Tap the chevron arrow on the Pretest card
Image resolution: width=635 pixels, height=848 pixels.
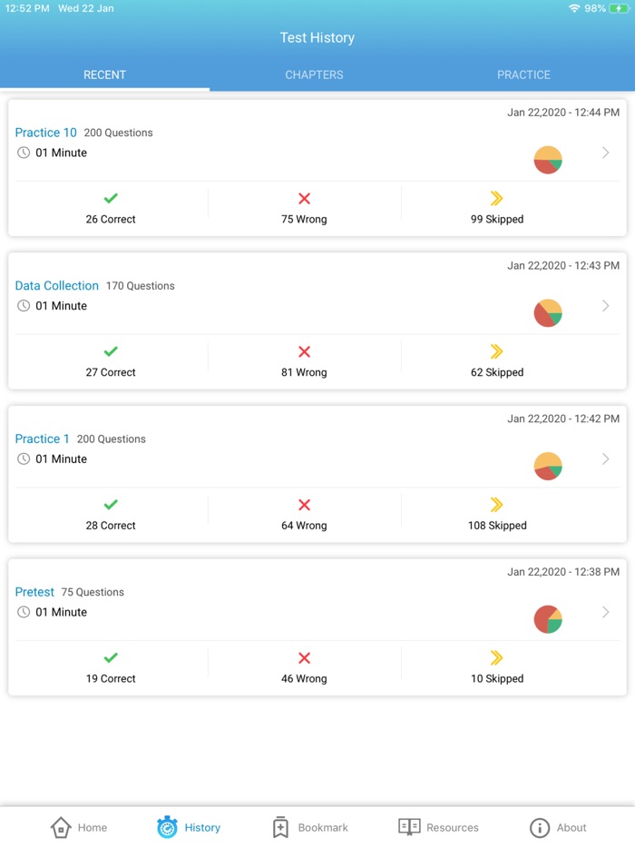tap(606, 612)
